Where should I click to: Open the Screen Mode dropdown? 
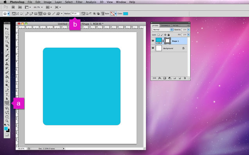[57, 7]
